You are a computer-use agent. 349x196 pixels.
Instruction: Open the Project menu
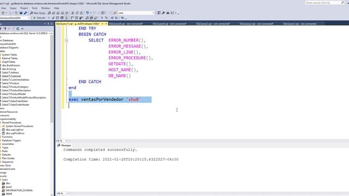click(24, 8)
